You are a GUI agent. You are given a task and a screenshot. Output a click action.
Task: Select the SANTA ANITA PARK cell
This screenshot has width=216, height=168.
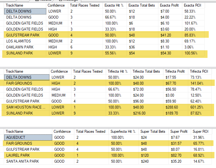tap(22, 161)
